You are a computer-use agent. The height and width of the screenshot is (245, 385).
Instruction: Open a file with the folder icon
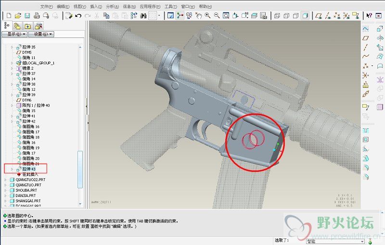click(x=18, y=16)
